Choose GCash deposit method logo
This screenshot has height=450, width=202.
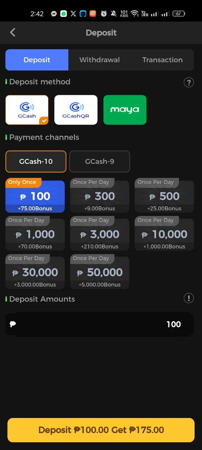(x=27, y=110)
